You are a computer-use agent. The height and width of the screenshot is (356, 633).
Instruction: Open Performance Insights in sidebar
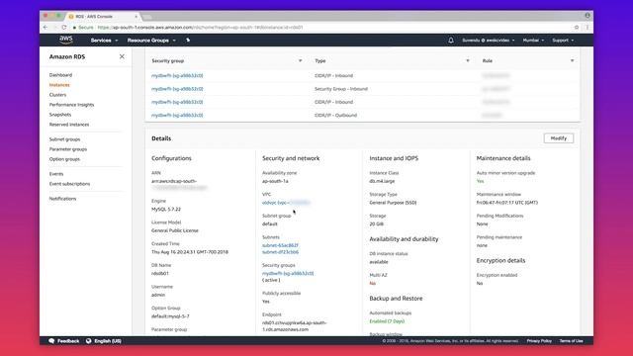(x=71, y=105)
